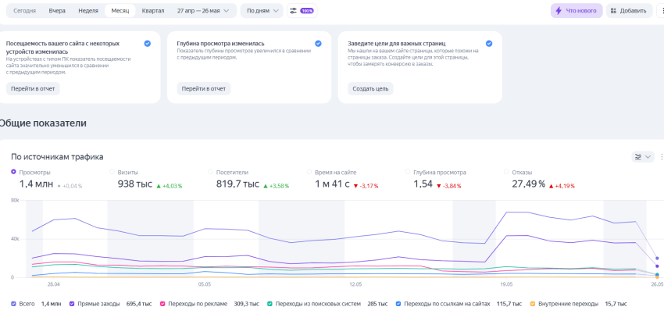Image resolution: width=664 pixels, height=314 pixels.
Task: Click the checkmark on Заведите цели card
Action: click(x=489, y=43)
